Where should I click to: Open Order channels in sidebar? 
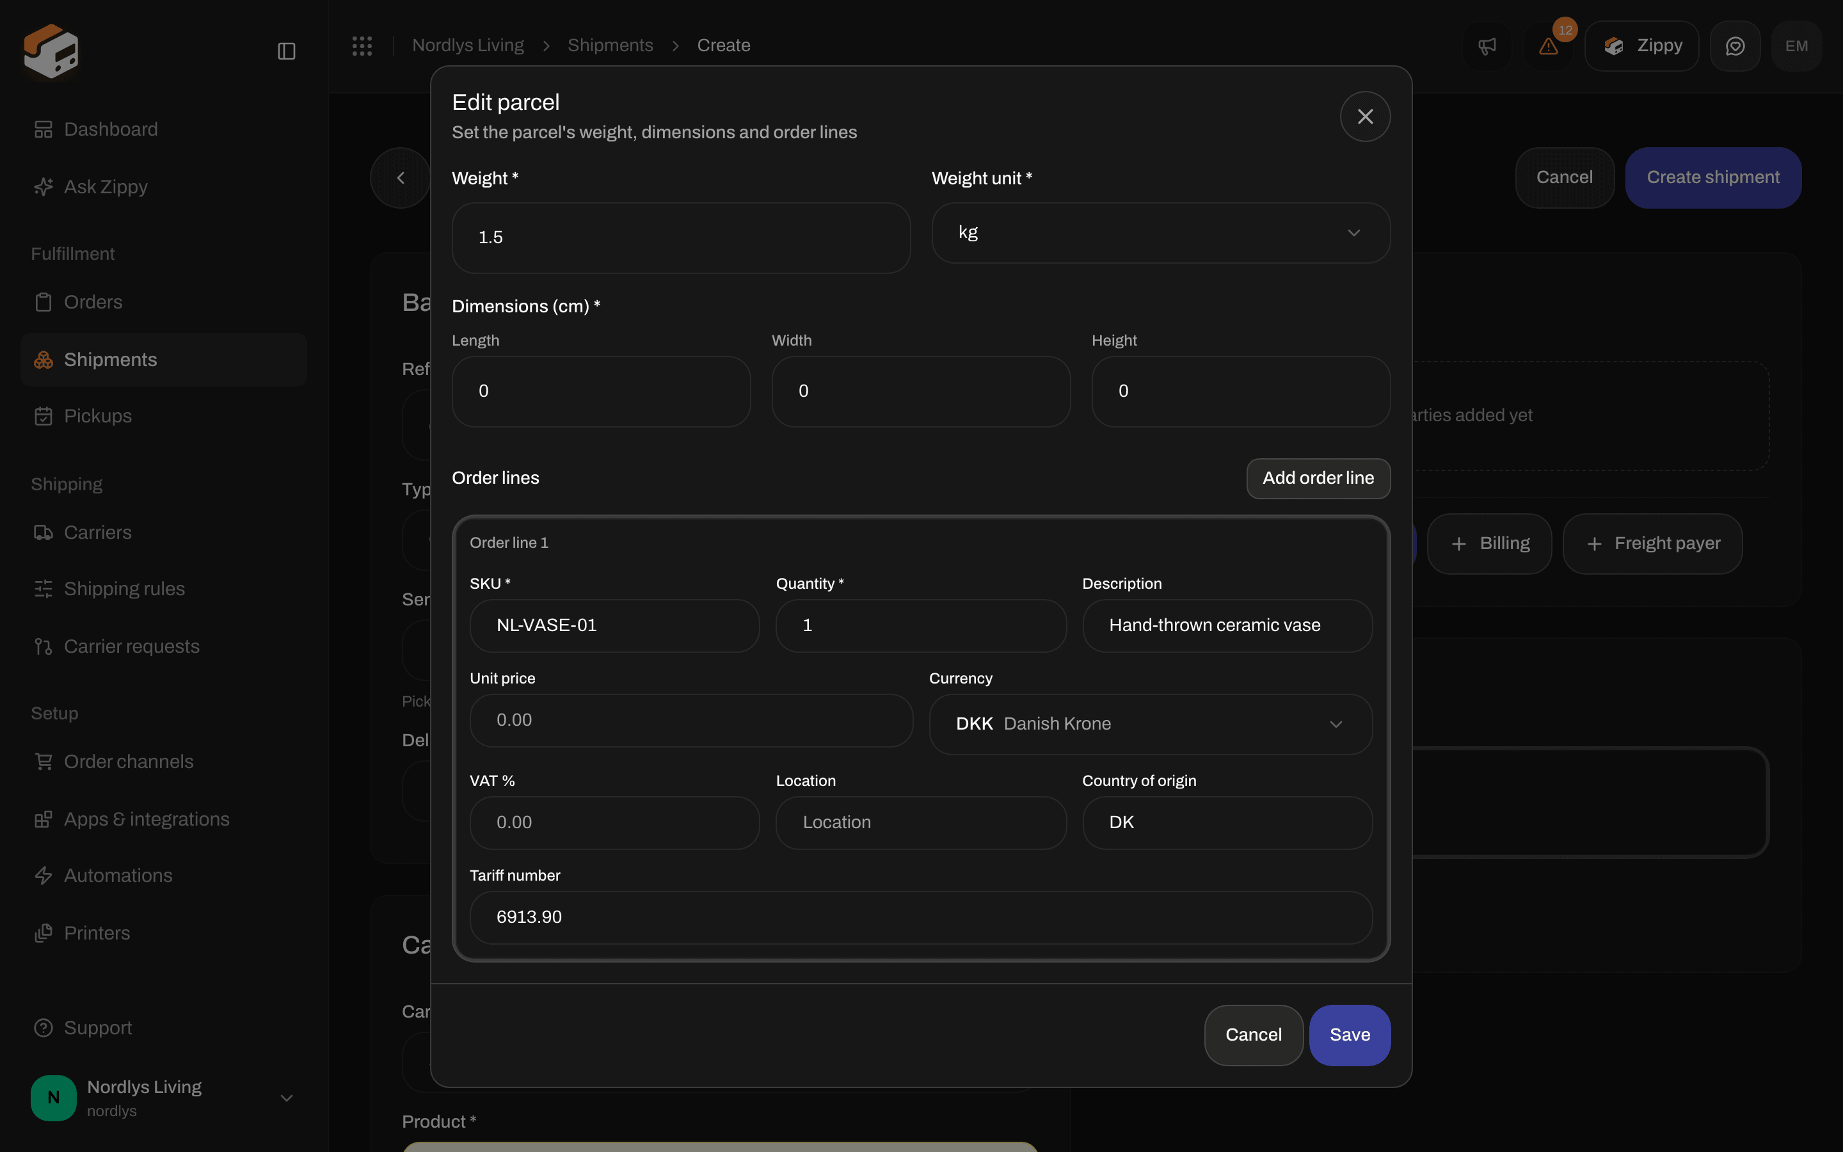coord(164,761)
